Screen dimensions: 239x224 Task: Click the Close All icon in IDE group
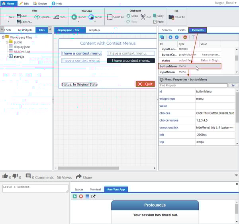[x=172, y=17]
